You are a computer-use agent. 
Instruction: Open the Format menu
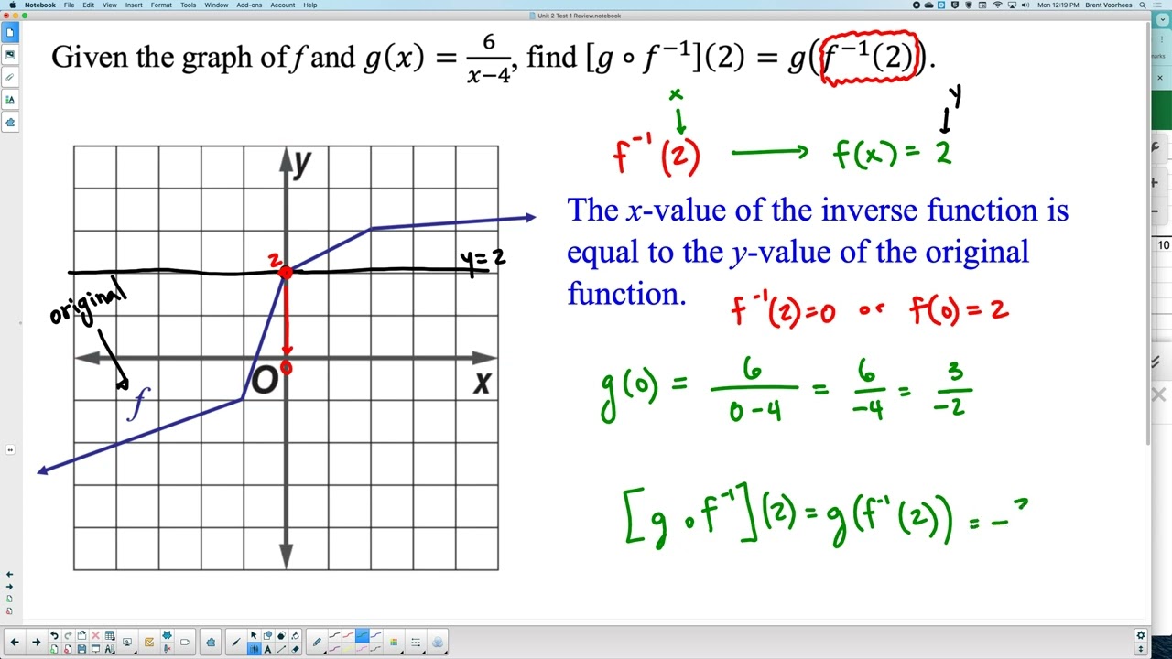click(x=161, y=5)
